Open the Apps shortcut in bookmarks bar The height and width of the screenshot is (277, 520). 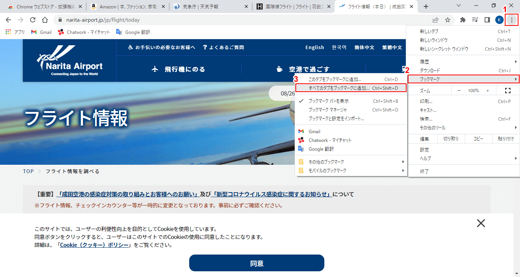15,32
